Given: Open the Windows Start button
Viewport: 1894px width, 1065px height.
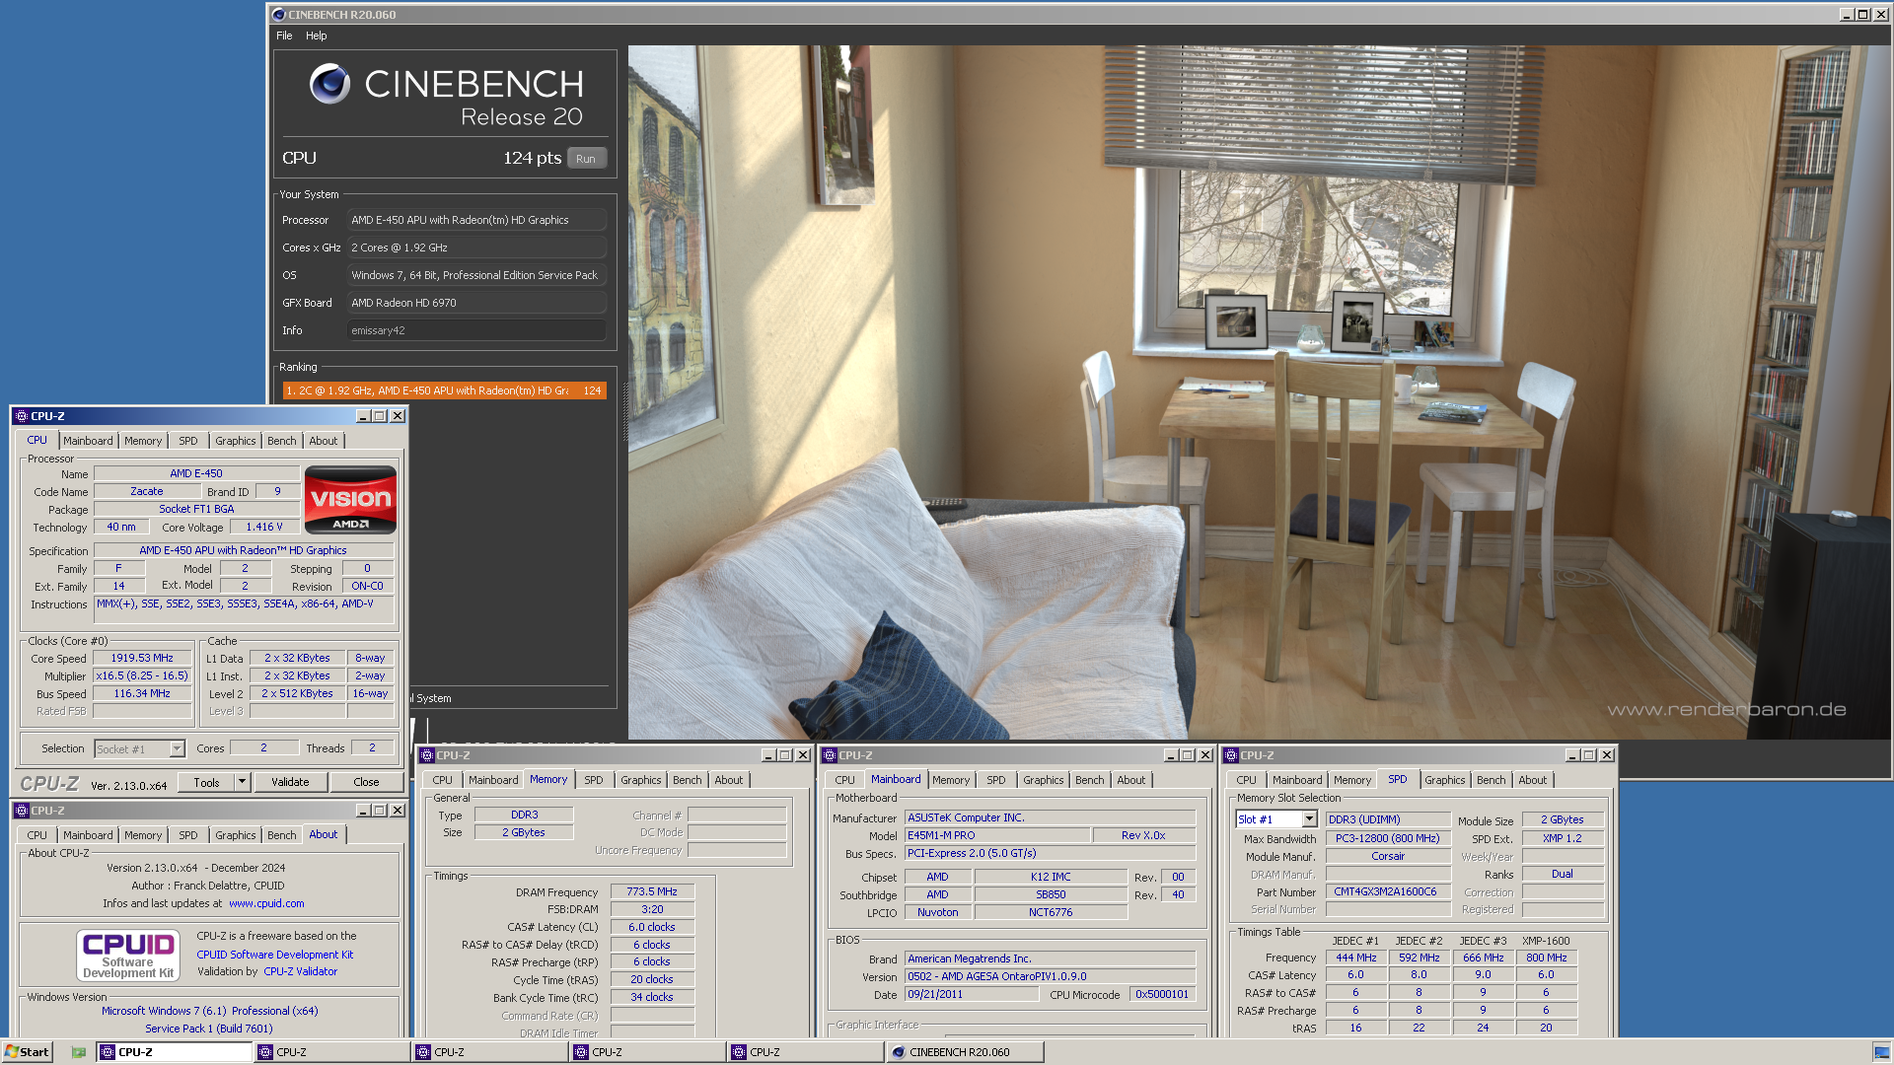Looking at the screenshot, I should (27, 1052).
